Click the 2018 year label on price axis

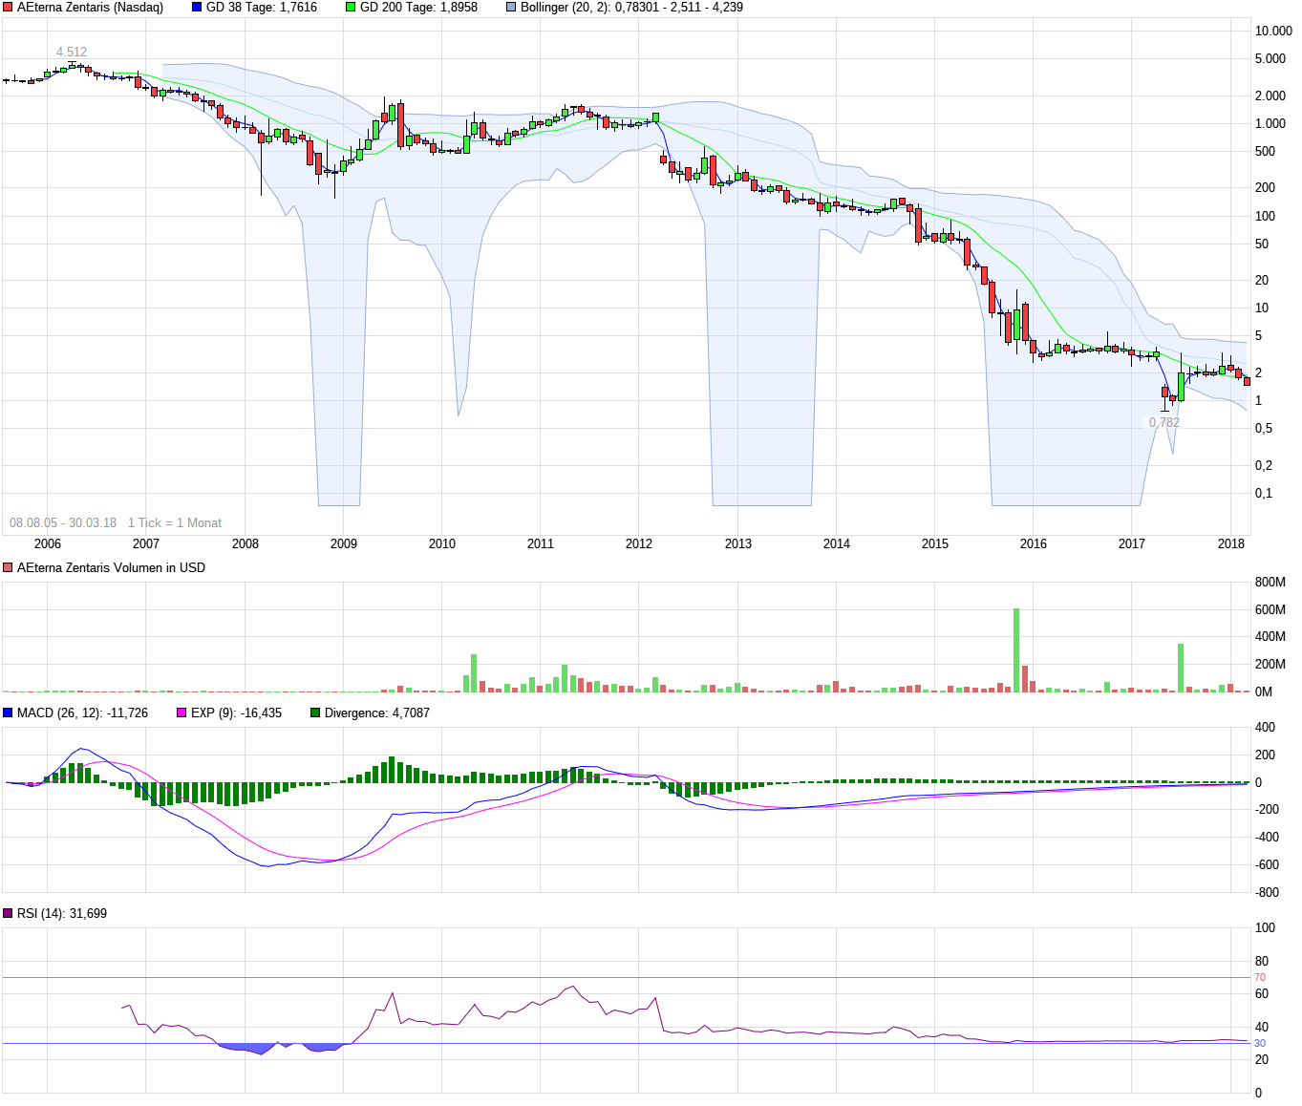tap(1231, 543)
